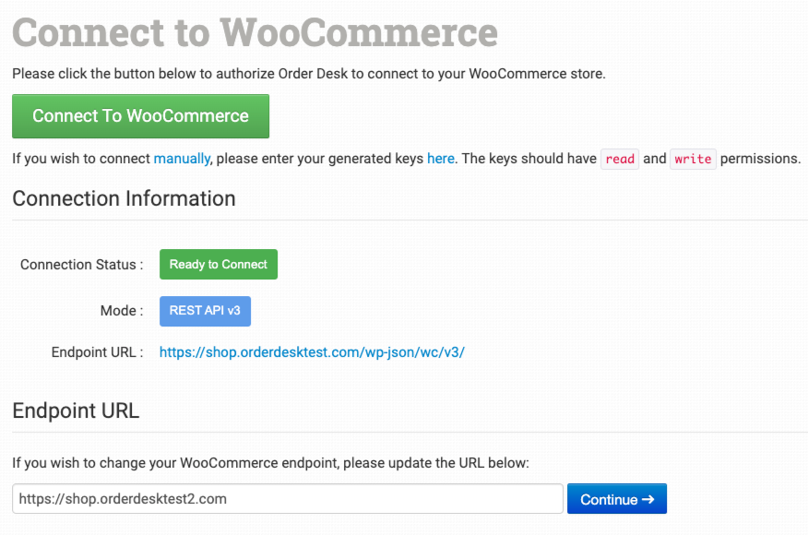808x535 pixels.
Task: Click the 'Endpoint URL :' row label
Action: [x=97, y=351]
